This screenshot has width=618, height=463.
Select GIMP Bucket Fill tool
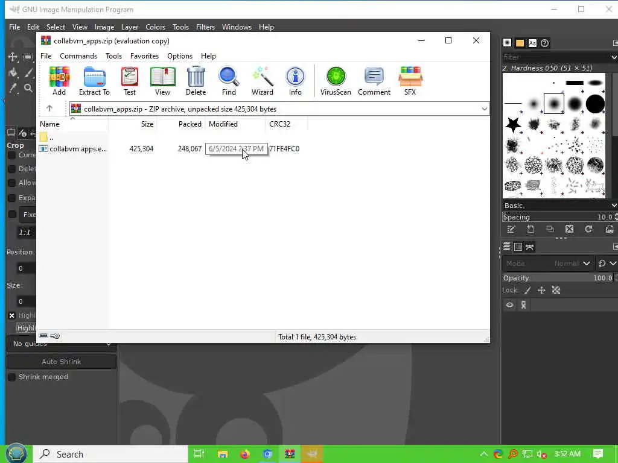tap(13, 72)
